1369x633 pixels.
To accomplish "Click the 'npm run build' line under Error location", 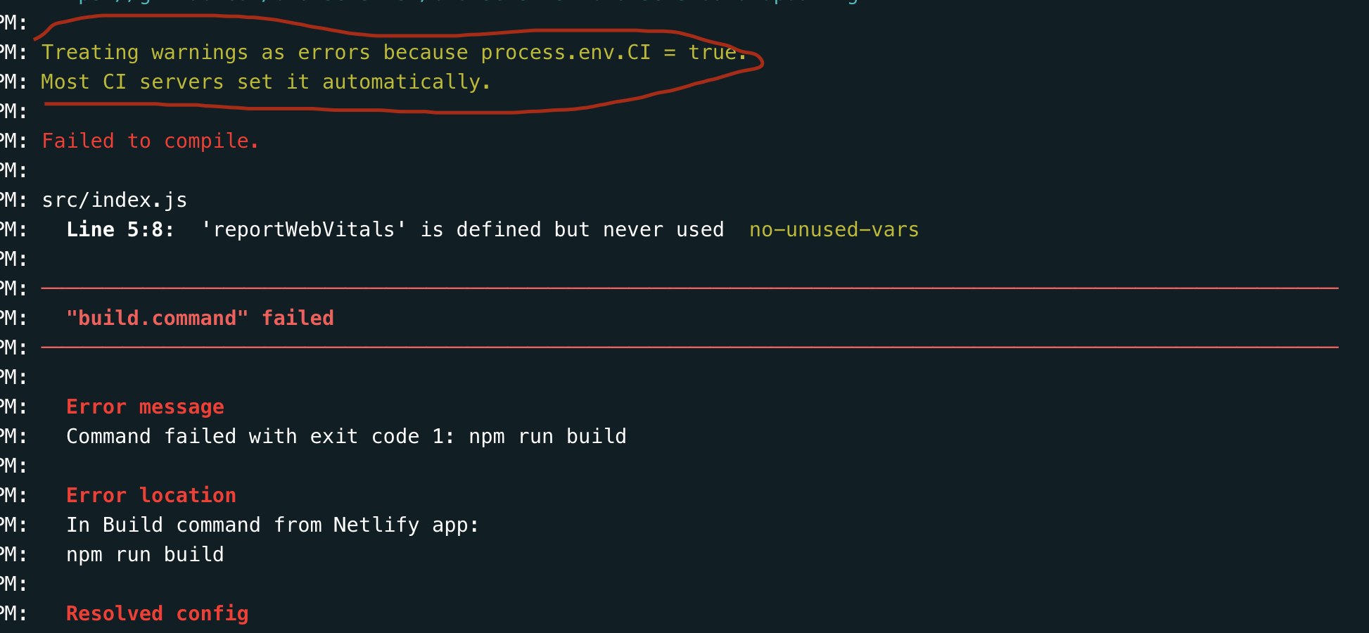I will (x=145, y=555).
